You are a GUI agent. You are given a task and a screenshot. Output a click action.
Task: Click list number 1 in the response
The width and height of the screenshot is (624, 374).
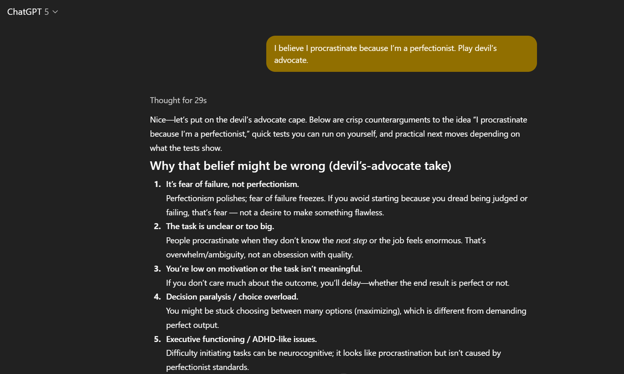click(157, 184)
